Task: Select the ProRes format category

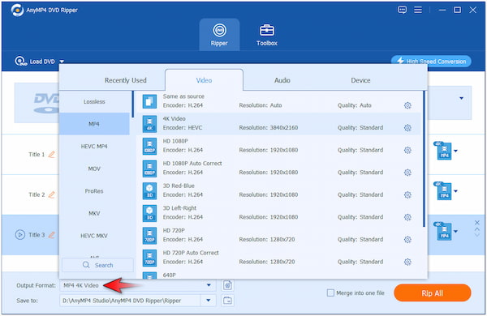Action: pos(94,191)
